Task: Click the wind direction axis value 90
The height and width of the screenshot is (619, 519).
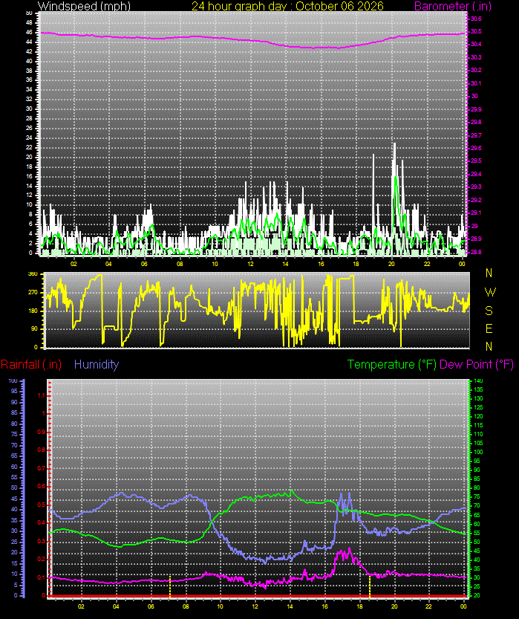Action: click(35, 328)
